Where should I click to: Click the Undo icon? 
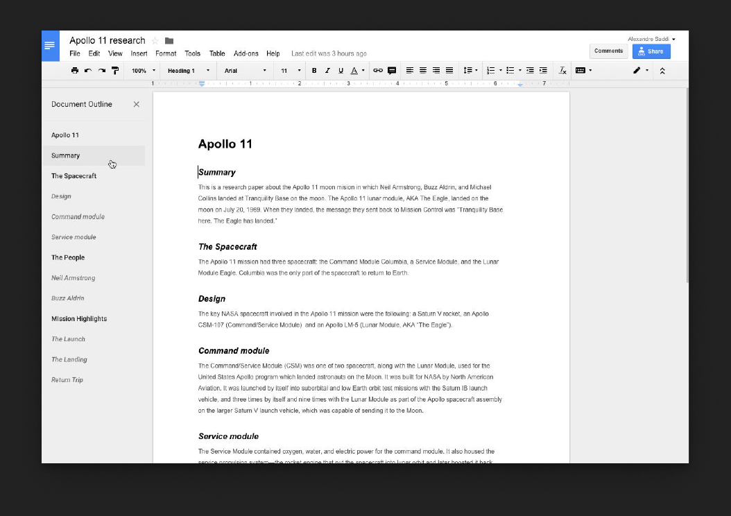pos(88,70)
